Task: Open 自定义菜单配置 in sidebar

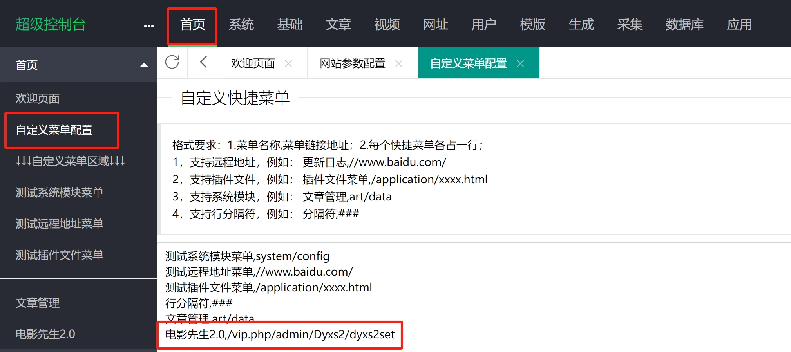Action: tap(54, 130)
